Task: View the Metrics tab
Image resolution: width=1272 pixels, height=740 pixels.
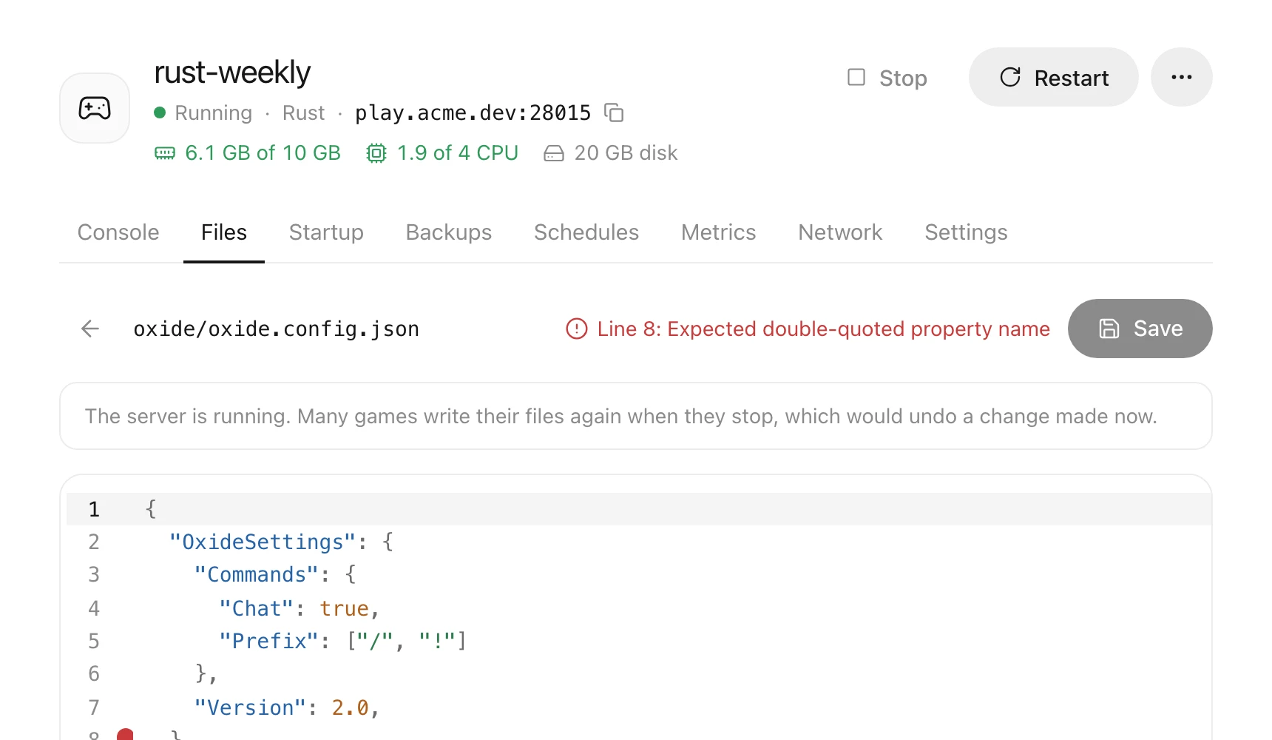Action: click(719, 232)
